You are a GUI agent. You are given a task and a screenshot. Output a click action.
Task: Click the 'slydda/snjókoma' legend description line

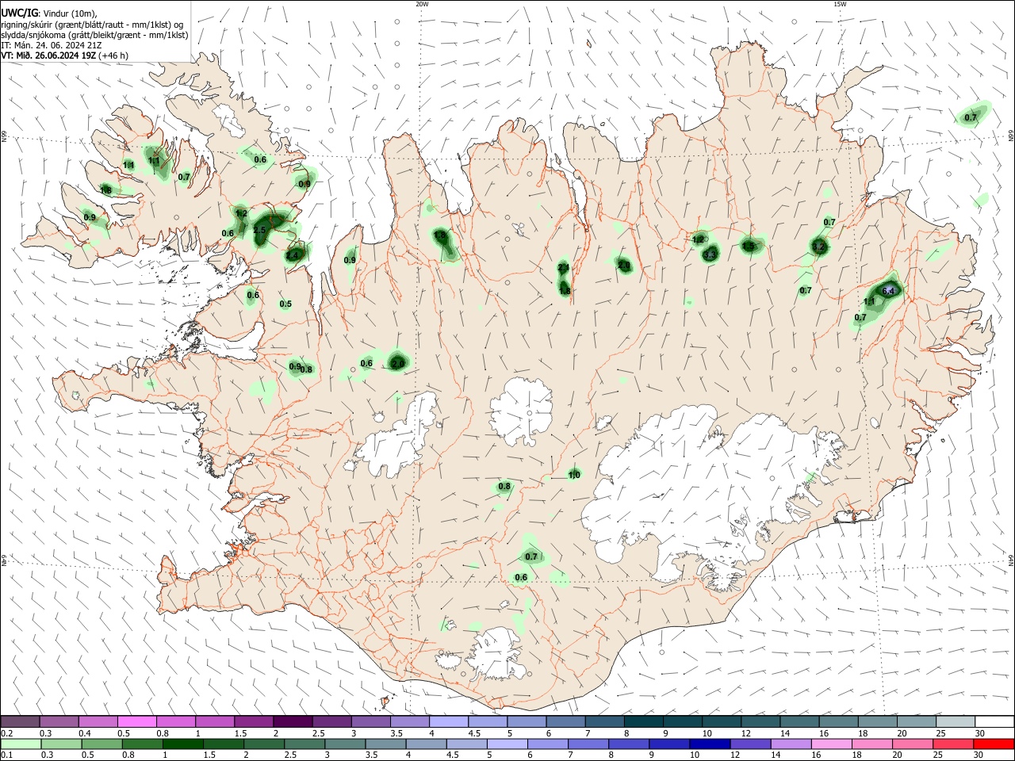[x=94, y=35]
